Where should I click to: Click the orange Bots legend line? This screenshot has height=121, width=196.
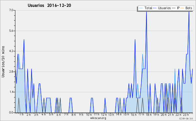point(182,8)
